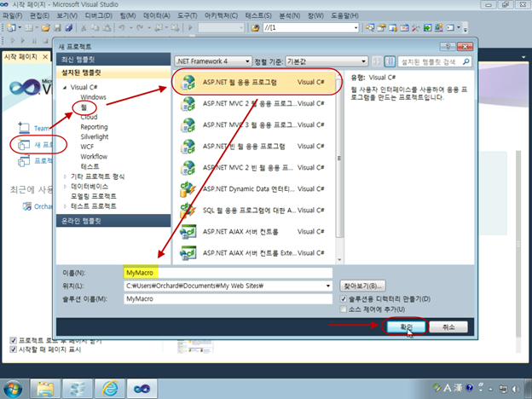
Task: Click the Solution Explorer toolbar icon
Action: (370, 27)
